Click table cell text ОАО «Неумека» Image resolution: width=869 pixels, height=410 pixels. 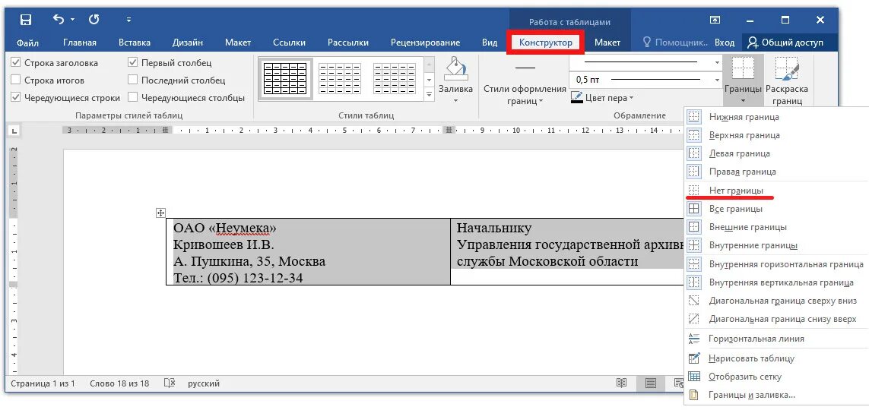click(224, 228)
